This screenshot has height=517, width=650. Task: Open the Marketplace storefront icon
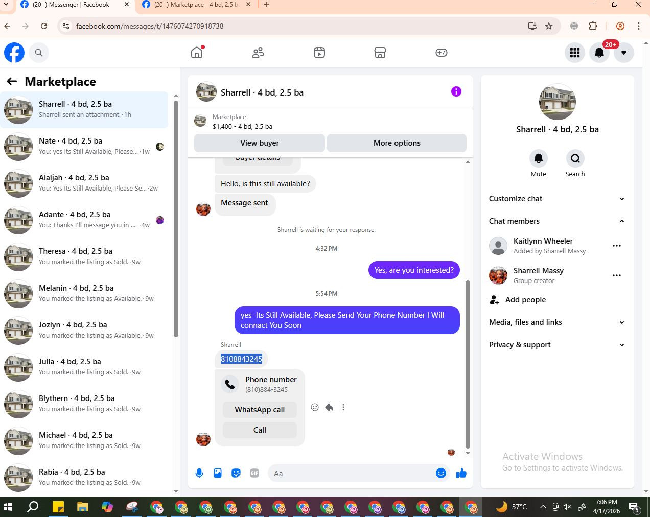click(x=380, y=52)
